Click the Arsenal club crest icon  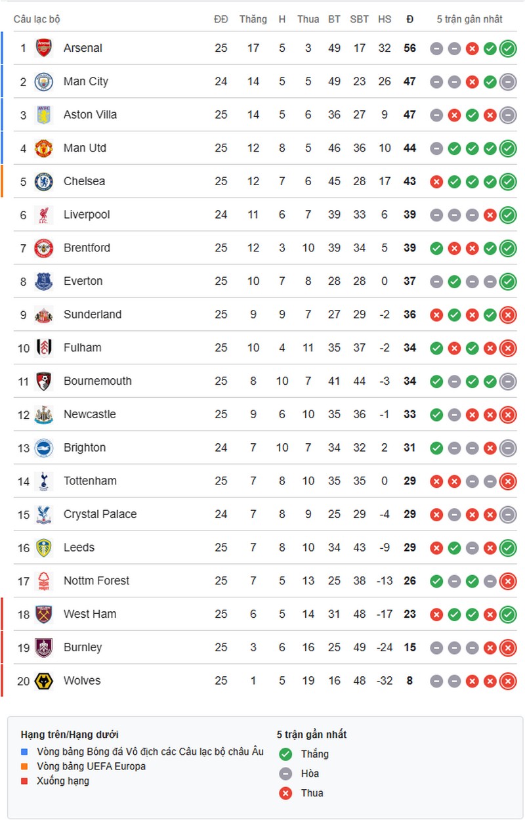coord(44,48)
